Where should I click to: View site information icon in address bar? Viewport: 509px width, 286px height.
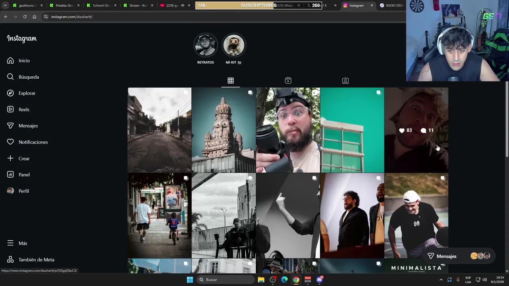(x=46, y=17)
